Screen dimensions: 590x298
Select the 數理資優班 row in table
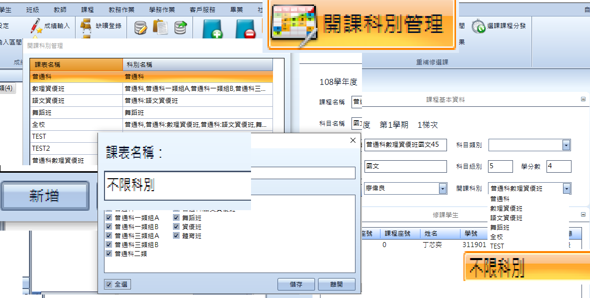[151, 89]
